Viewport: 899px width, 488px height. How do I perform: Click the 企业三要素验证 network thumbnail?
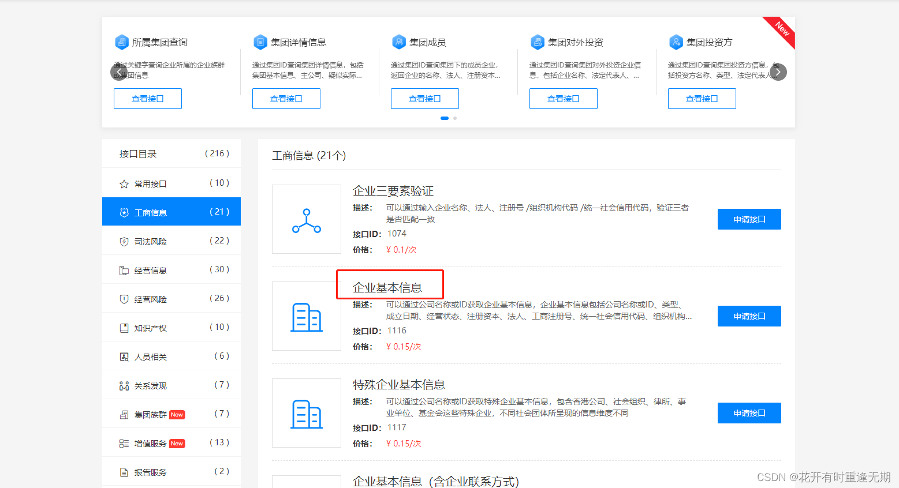coord(307,219)
